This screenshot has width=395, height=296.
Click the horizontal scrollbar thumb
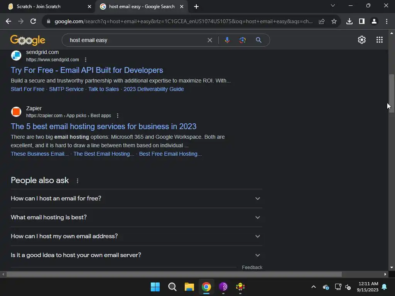coord(174,274)
